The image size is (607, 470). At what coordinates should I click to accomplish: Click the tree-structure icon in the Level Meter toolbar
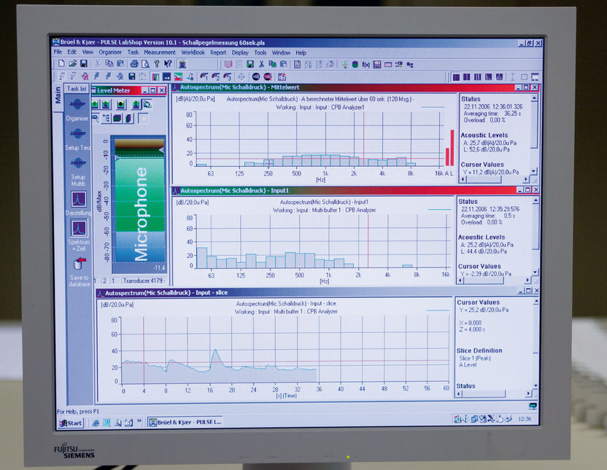(106, 118)
